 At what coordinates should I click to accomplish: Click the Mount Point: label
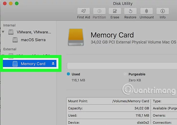[x=78, y=101]
